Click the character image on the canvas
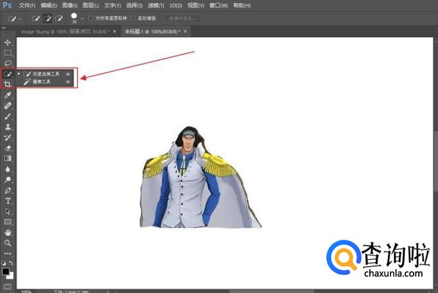This screenshot has width=438, height=293. click(200, 178)
